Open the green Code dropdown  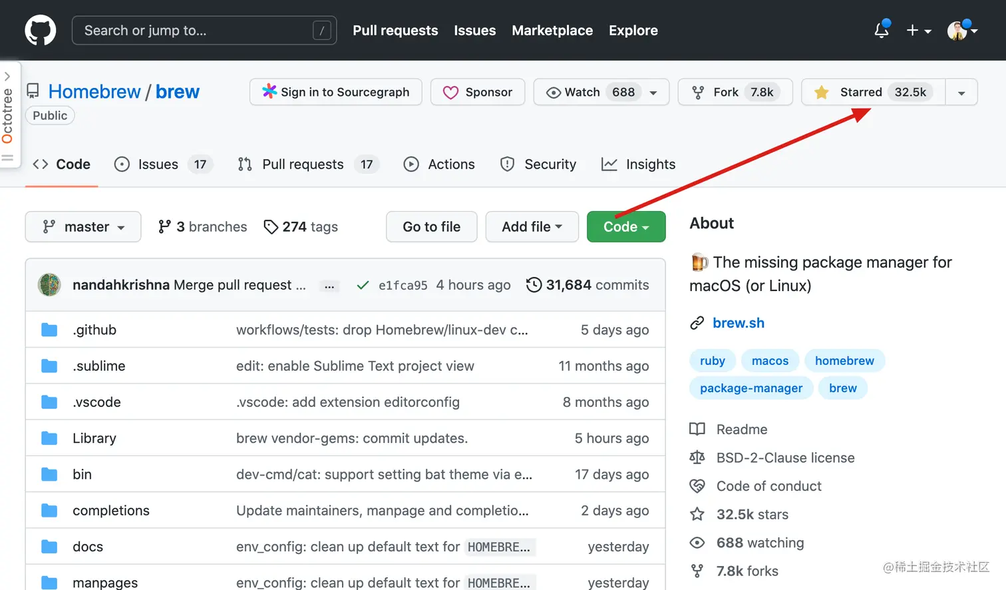[626, 227]
